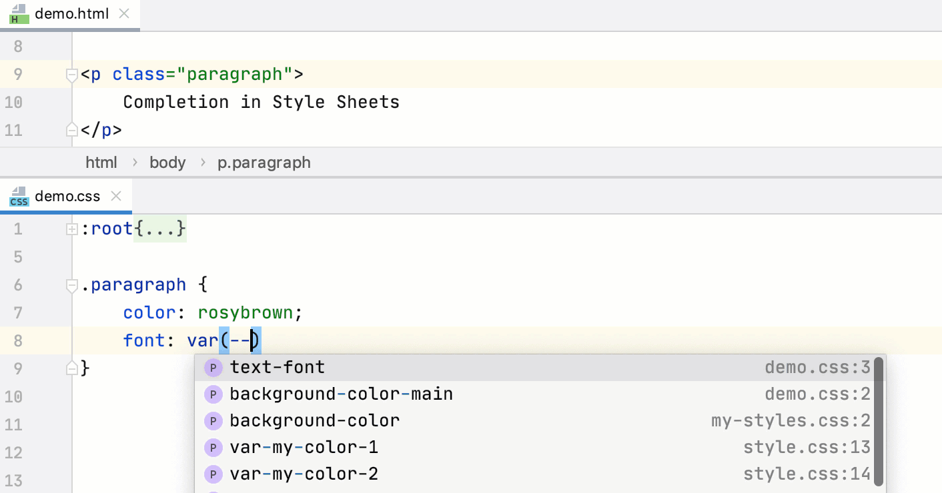Click the property icon beside background-color-main
Image resolution: width=942 pixels, height=493 pixels.
tap(213, 394)
